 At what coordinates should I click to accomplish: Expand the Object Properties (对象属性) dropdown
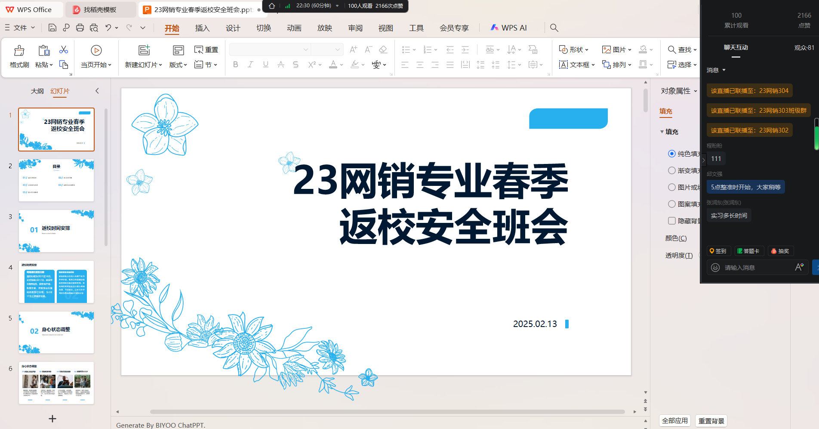(679, 91)
